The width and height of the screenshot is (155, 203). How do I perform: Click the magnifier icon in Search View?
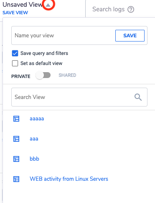click(138, 97)
